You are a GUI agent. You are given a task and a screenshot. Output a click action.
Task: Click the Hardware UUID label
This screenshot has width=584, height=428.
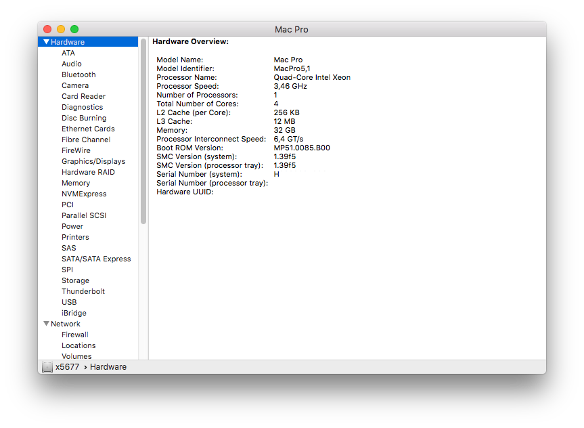pyautogui.click(x=185, y=192)
